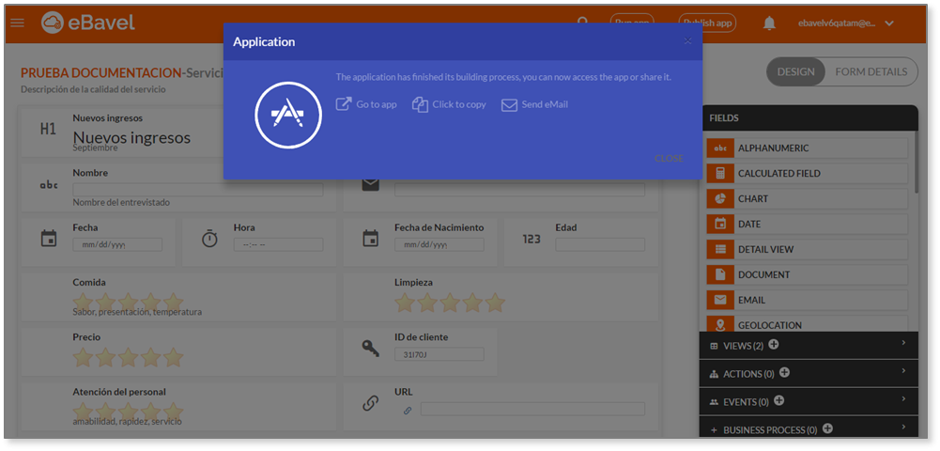Click the 123 icon beside Edad
Screen dimensions: 940x451
[x=532, y=240]
